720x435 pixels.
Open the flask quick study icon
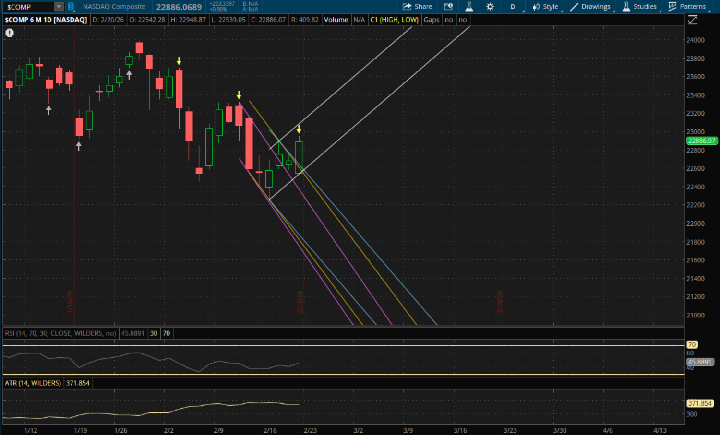tap(469, 7)
